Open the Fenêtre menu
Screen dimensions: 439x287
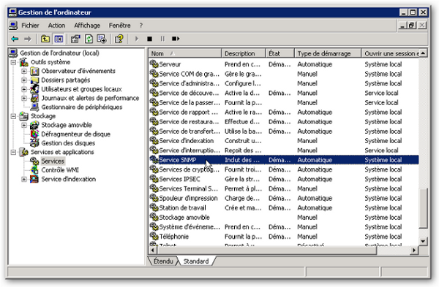120,26
